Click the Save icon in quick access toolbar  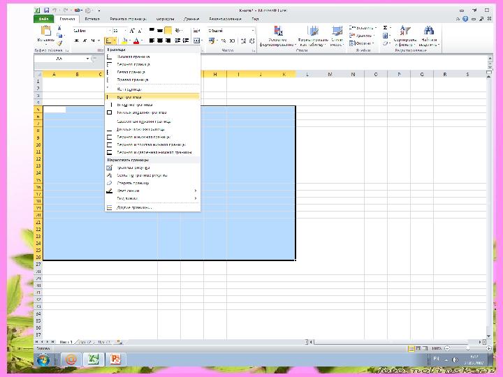click(47, 10)
